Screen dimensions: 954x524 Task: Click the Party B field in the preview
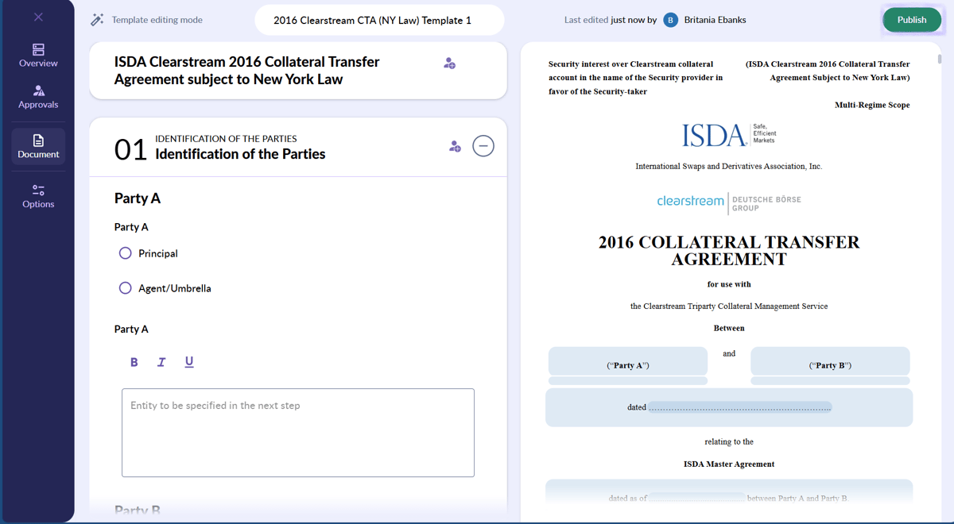click(830, 361)
